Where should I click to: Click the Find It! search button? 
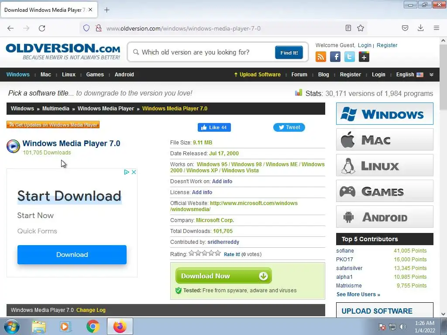click(289, 52)
